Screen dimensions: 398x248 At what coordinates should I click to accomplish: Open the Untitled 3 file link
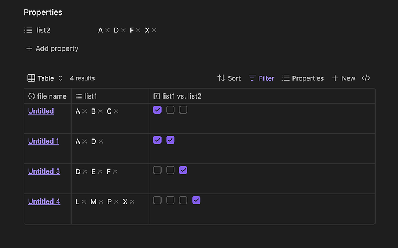[44, 171]
